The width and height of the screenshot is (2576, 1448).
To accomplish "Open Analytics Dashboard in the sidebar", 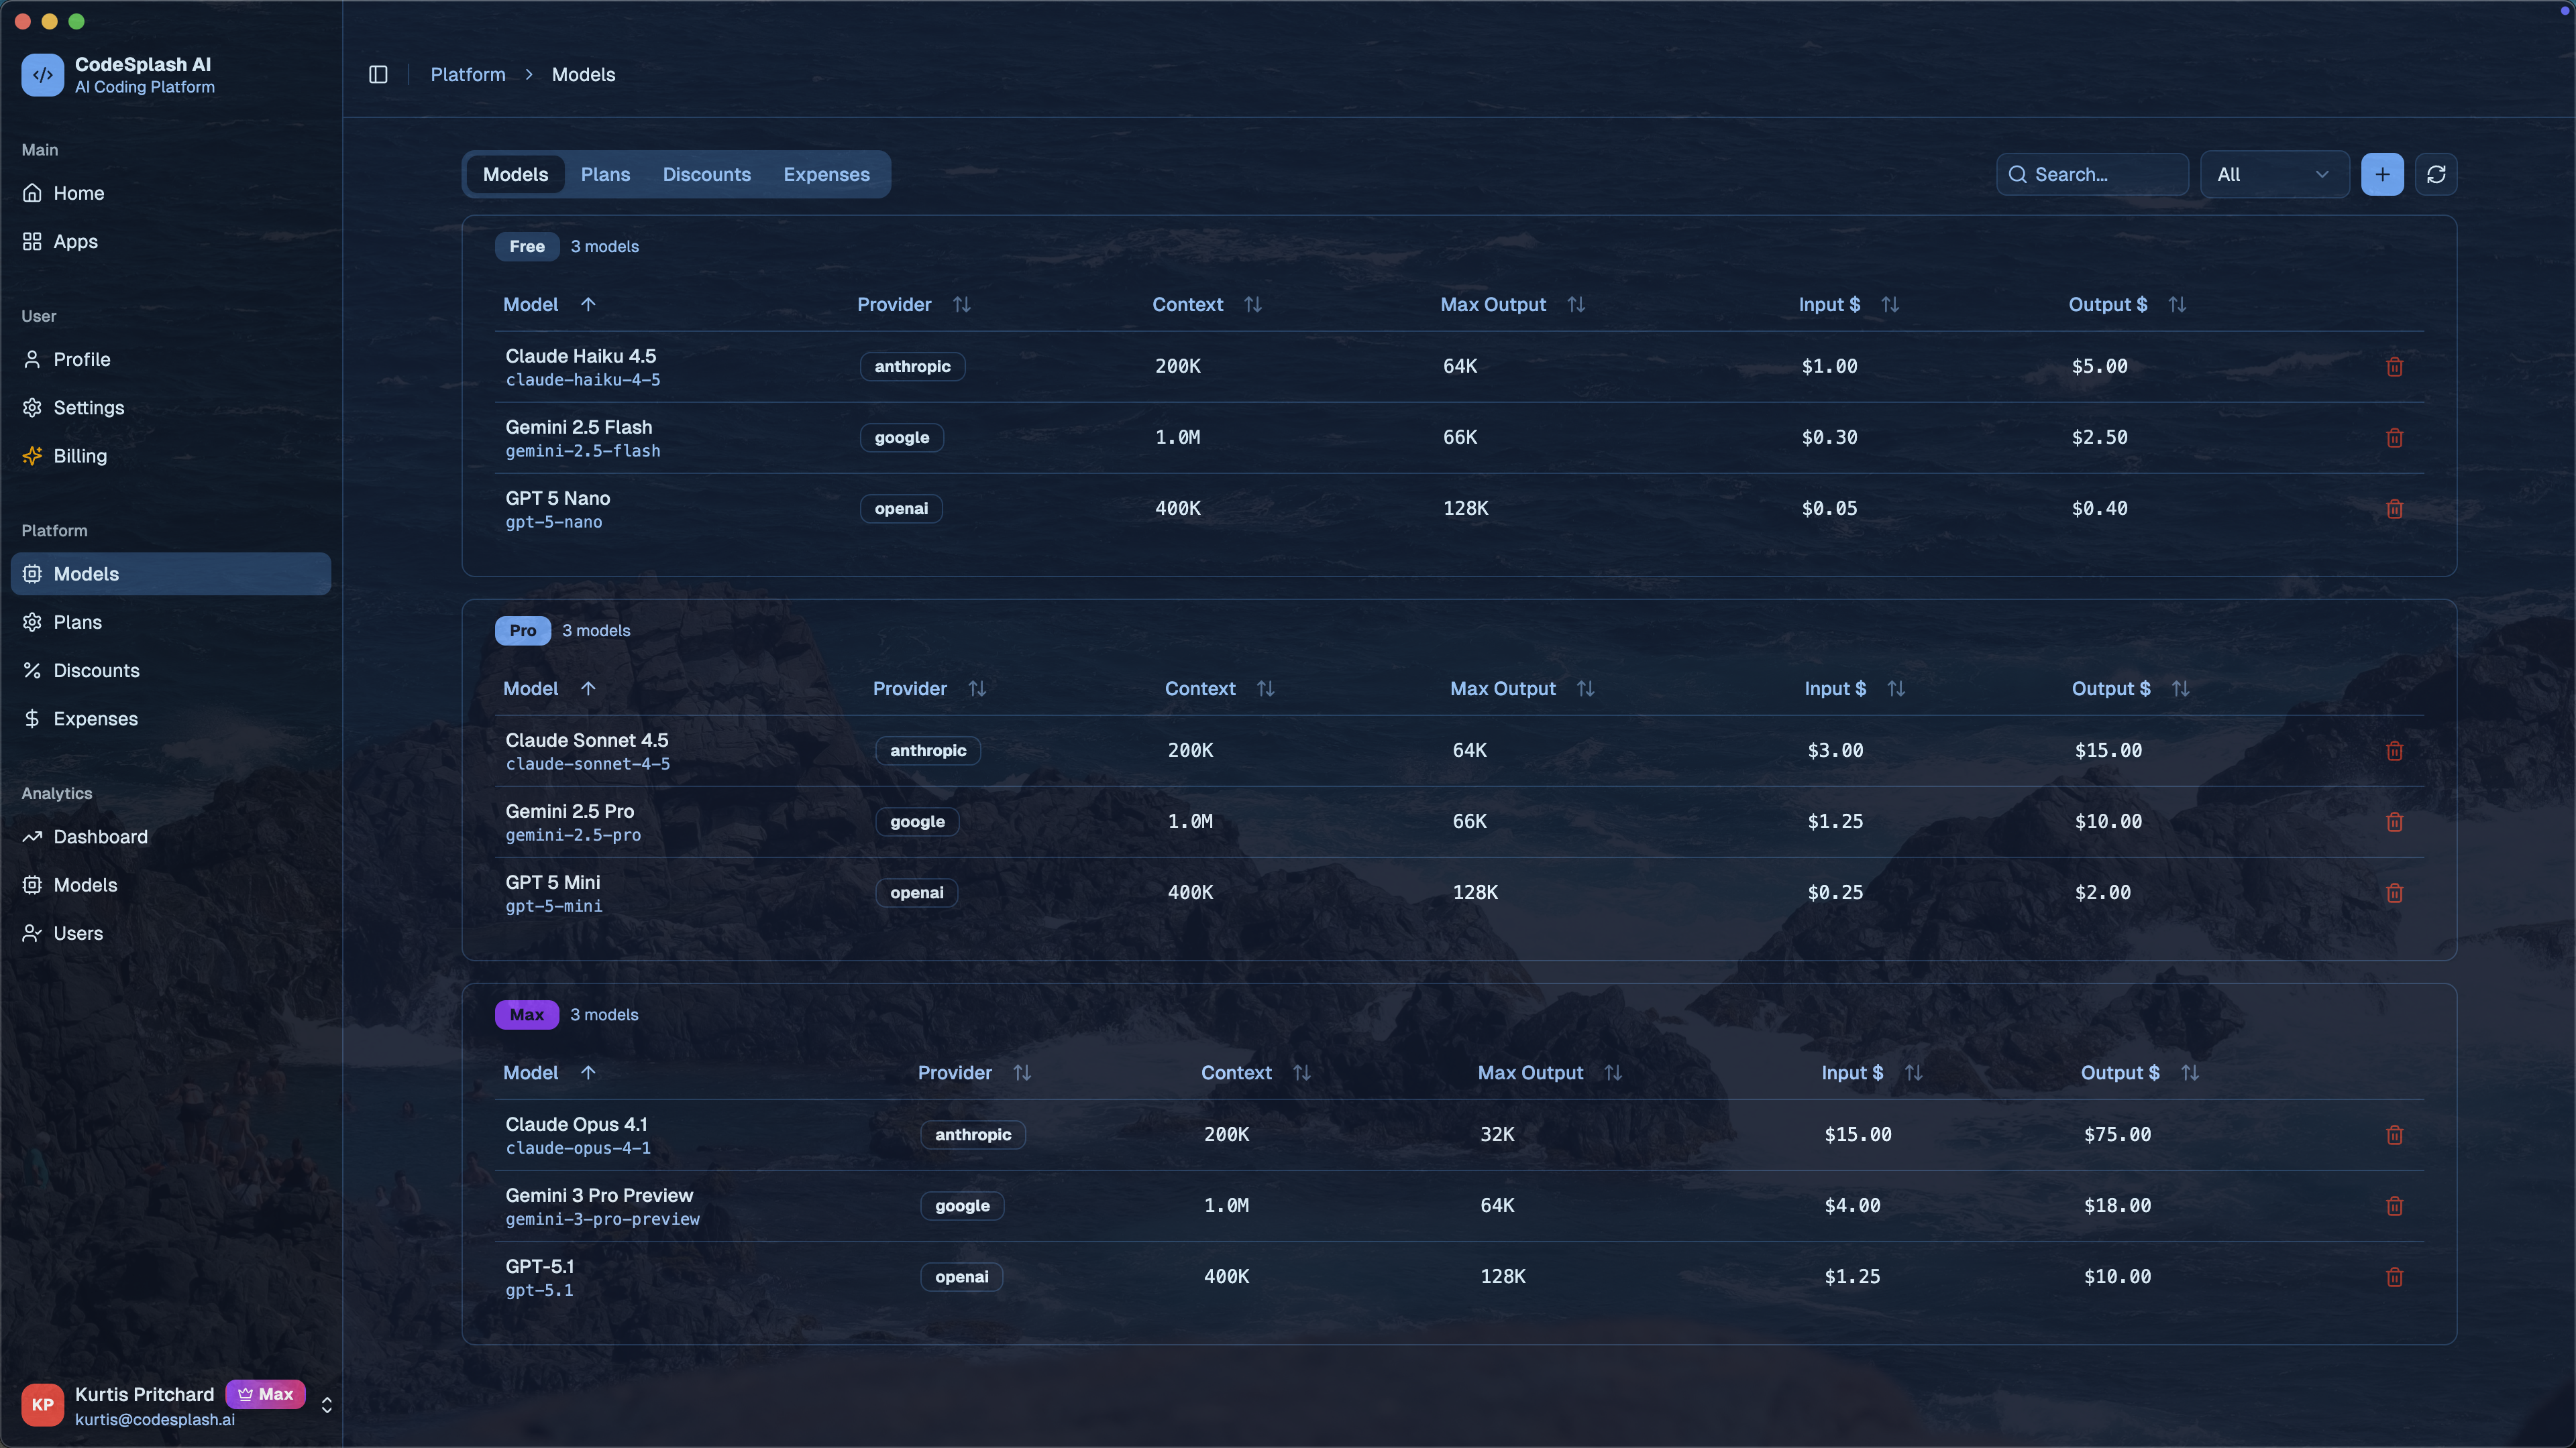I will click(x=100, y=837).
